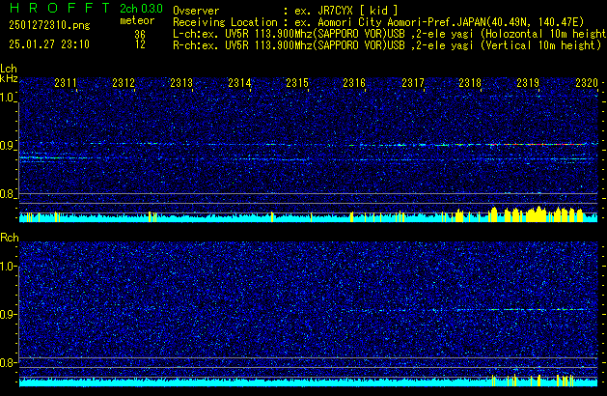
Task: Click the 2311 time marker
Action: [66, 83]
